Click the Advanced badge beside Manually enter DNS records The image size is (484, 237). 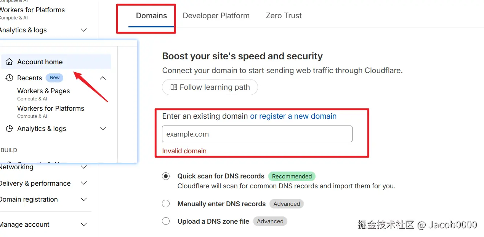[287, 204]
